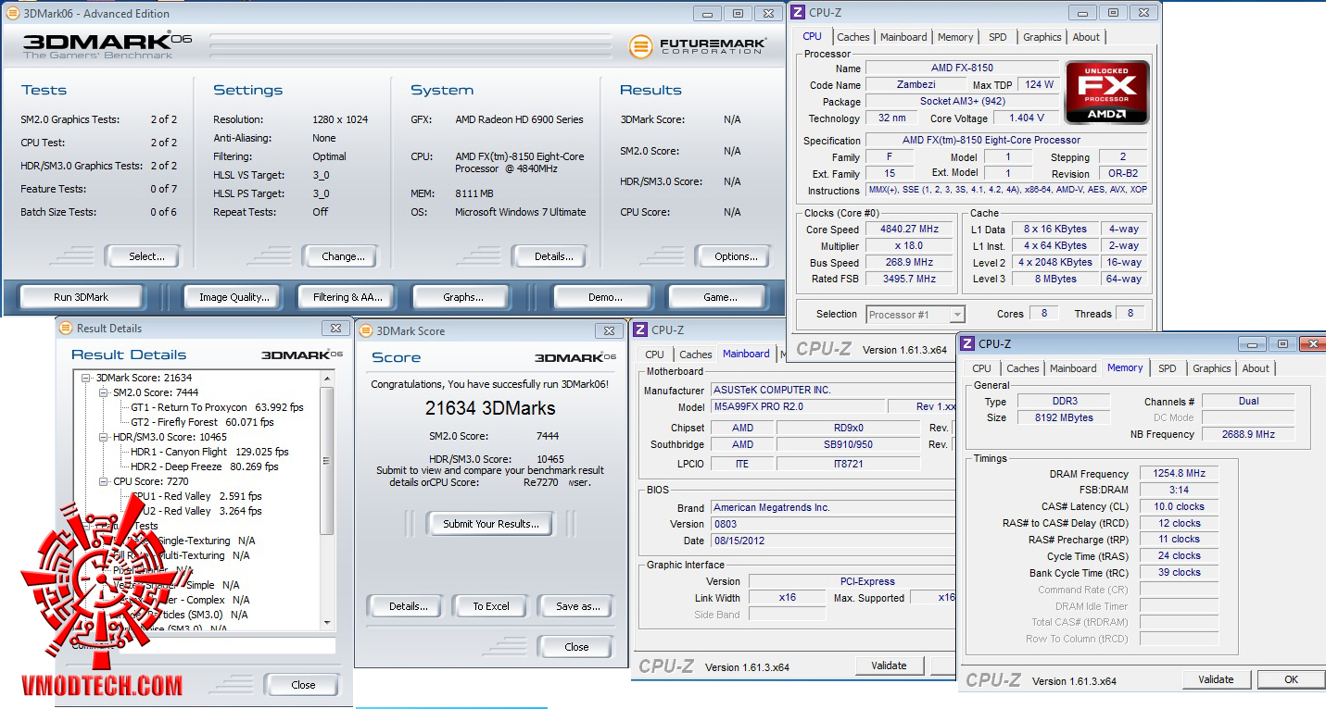Open system Details... in the 3DMark06 main window
Screen dimensions: 1326x709
[x=554, y=256]
